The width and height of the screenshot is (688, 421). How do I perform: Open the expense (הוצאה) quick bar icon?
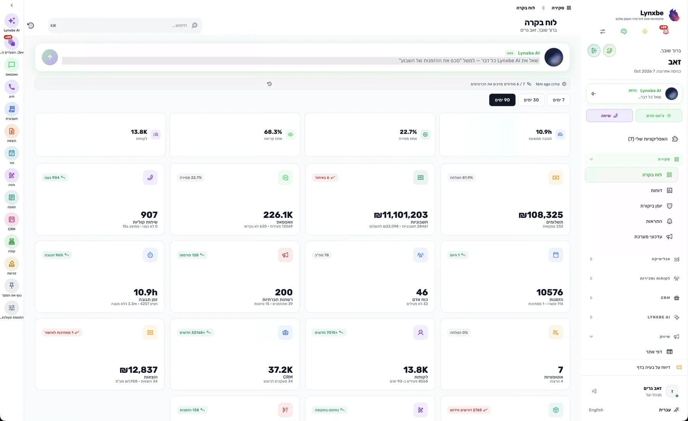click(11, 131)
